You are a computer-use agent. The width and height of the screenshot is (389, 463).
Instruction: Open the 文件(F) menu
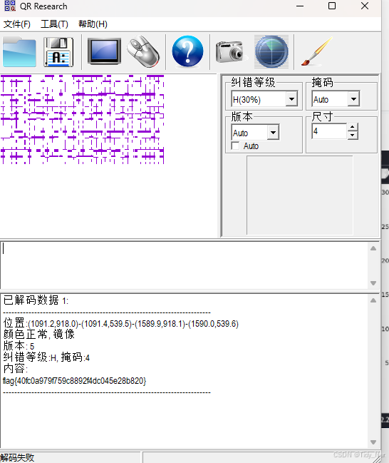[x=17, y=24]
